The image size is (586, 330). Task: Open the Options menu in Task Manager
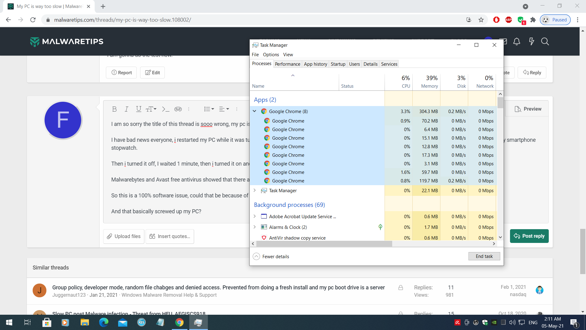click(x=271, y=55)
